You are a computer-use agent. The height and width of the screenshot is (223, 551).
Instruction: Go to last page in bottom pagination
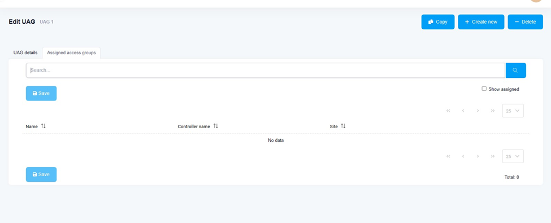493,156
